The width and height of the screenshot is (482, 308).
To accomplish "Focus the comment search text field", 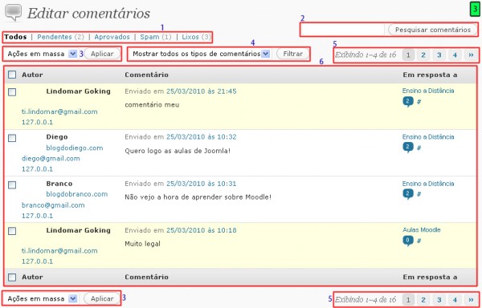I will pyautogui.click(x=342, y=30).
